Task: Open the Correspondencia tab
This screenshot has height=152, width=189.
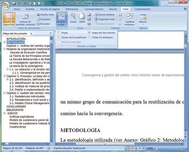Action: click(x=94, y=9)
